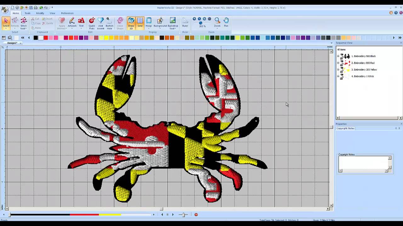Image resolution: width=403 pixels, height=226 pixels.
Task: Open the Modify ribbon tab
Action: [40, 13]
